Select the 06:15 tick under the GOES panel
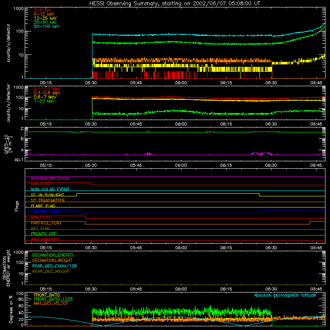Image resolution: width=330 pixels, height=330 pixels. click(x=226, y=165)
